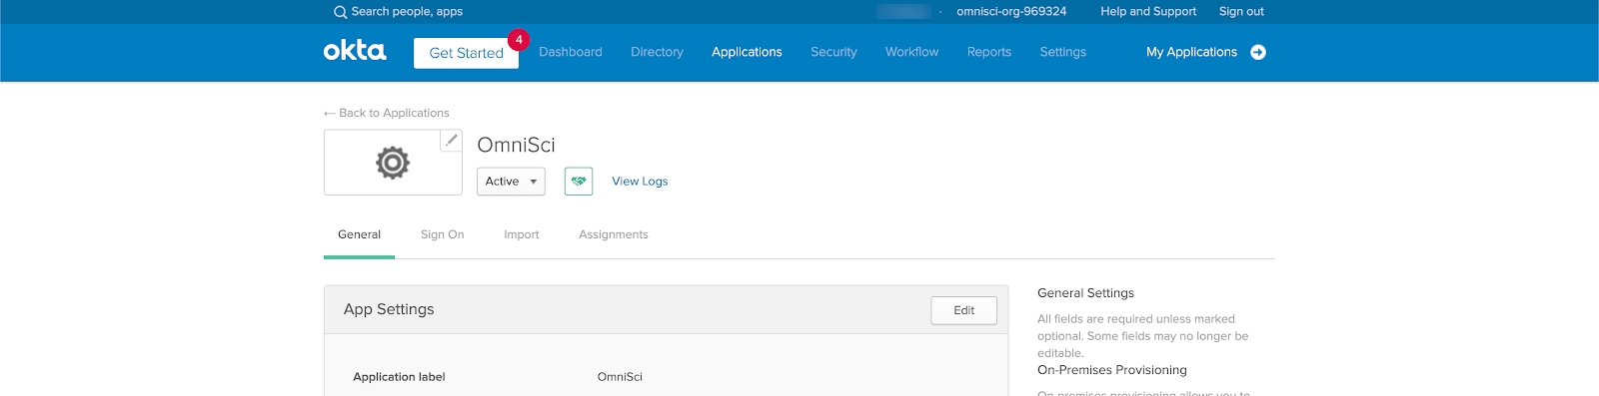Go Back to Applications
Viewport: 1599px width, 396px height.
coord(387,113)
